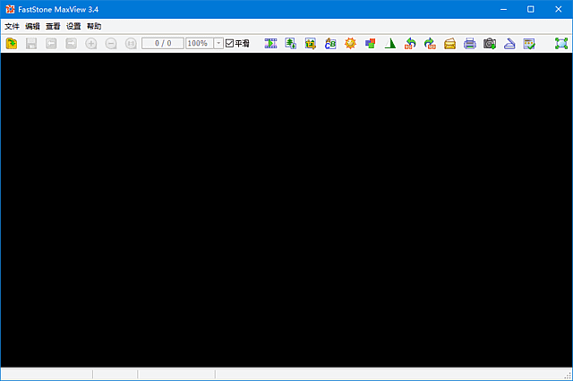Viewport: 573px width, 381px height.
Task: Open the adjust colors tool icon
Action: tap(370, 43)
